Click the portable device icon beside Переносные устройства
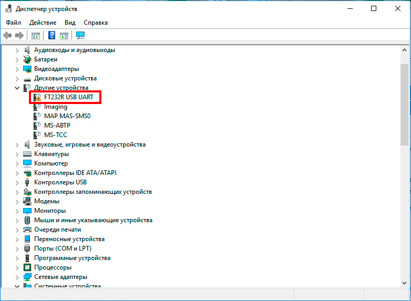Image resolution: width=411 pixels, height=301 pixels. 27,239
